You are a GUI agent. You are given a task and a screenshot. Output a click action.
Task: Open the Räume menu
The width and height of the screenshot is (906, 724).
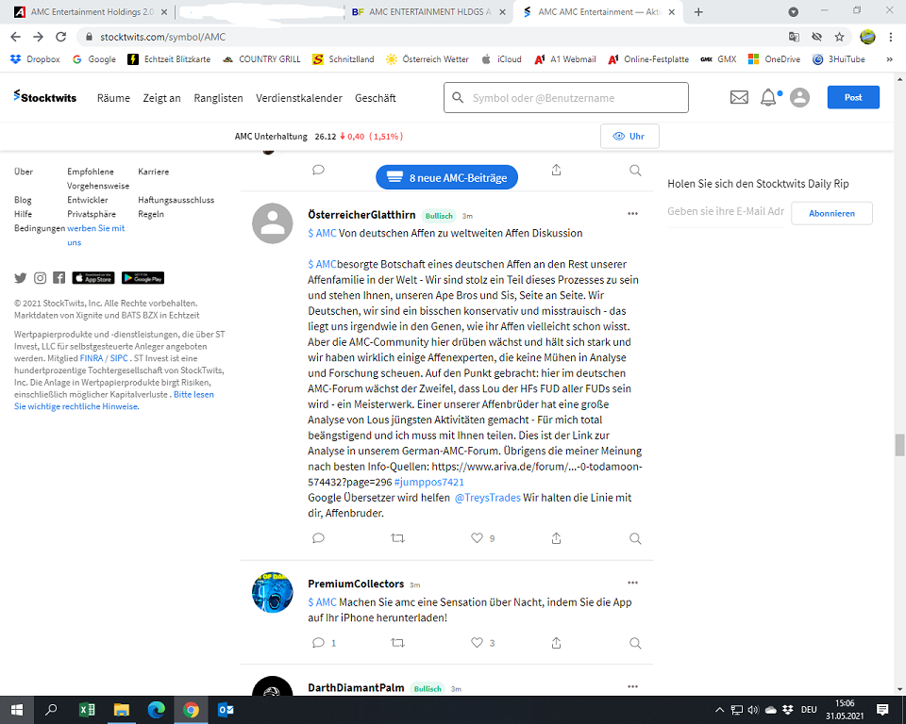113,98
